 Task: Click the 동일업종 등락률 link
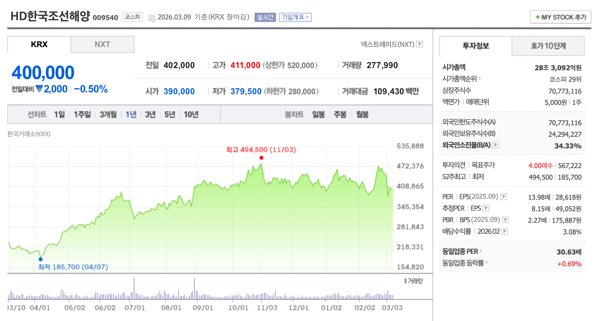(x=463, y=263)
